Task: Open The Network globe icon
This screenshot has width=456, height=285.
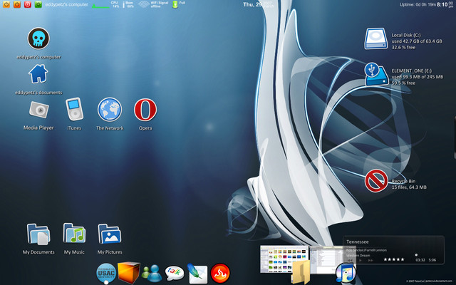Action: tap(110, 109)
